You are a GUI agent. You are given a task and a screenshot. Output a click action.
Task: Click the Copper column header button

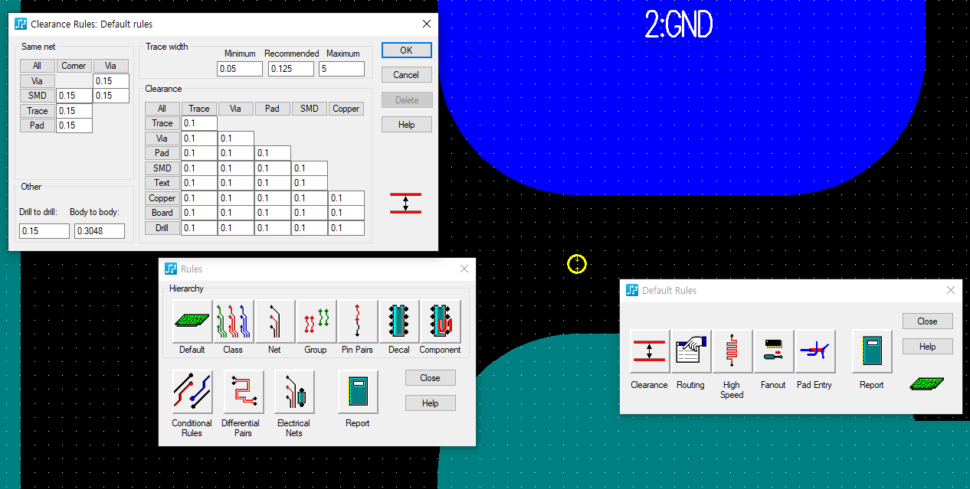[346, 109]
